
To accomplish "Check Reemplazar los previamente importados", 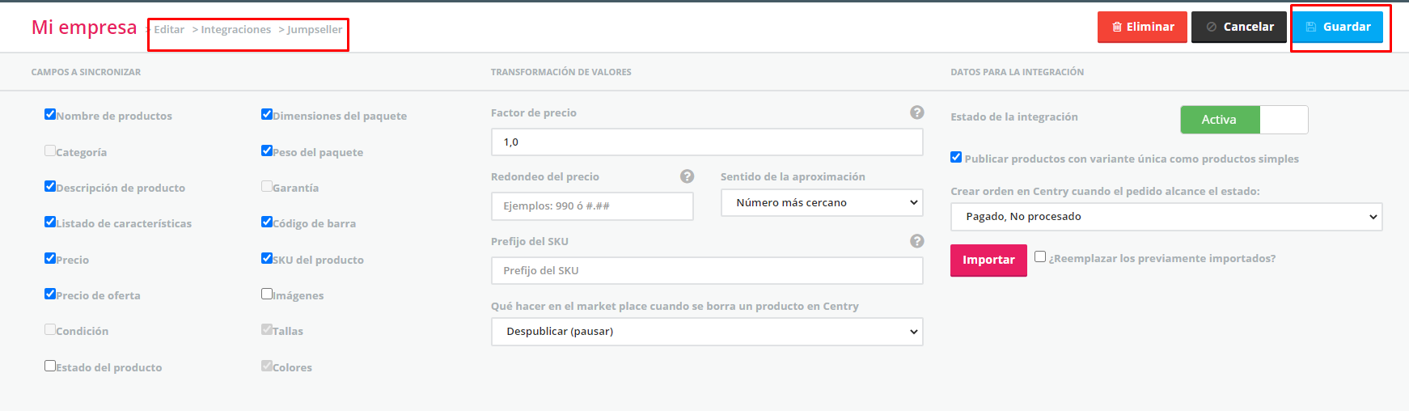I will 1040,256.
